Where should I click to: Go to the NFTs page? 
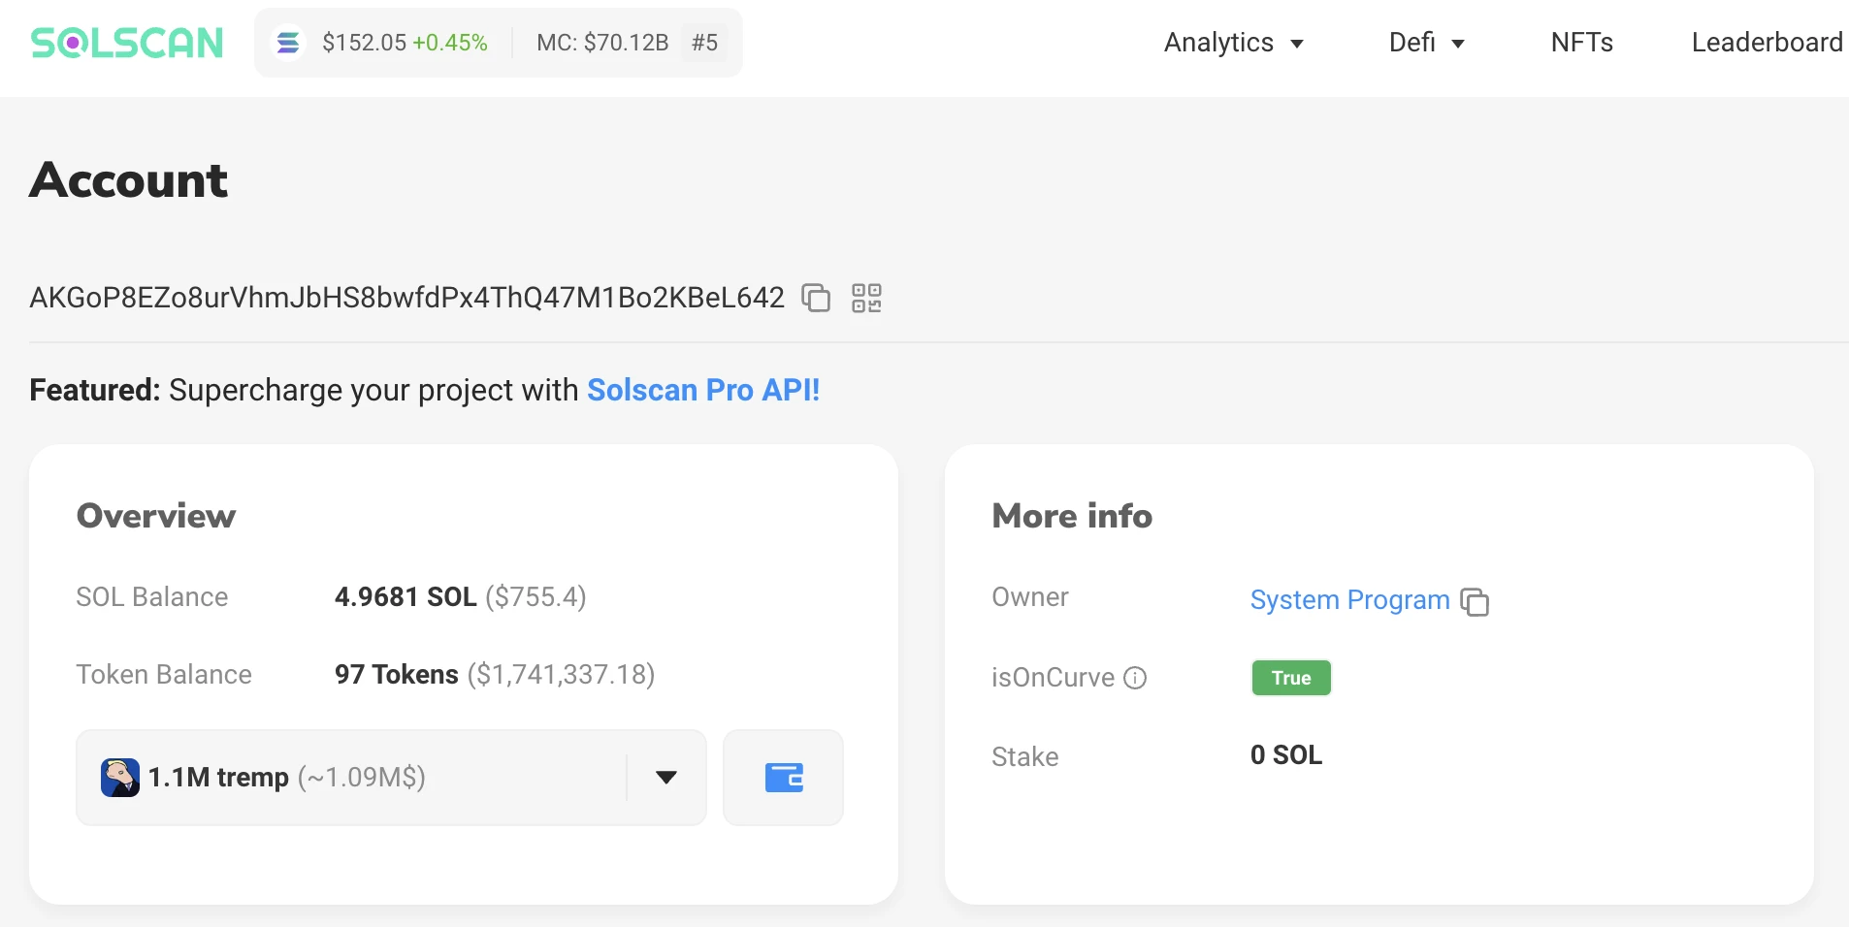(x=1581, y=43)
